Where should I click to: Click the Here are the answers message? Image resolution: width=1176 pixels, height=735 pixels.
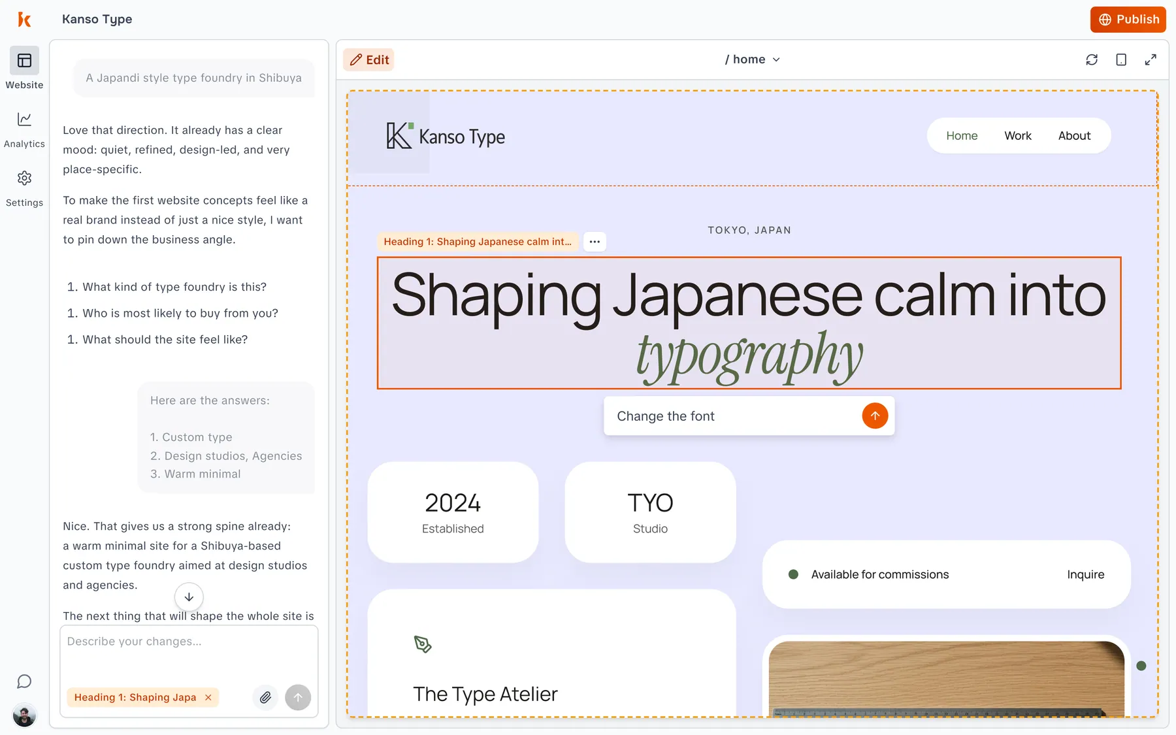click(226, 437)
